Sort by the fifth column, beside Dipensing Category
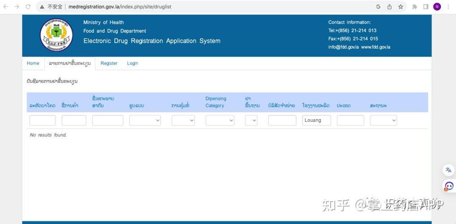456x224 pixels. point(181,105)
